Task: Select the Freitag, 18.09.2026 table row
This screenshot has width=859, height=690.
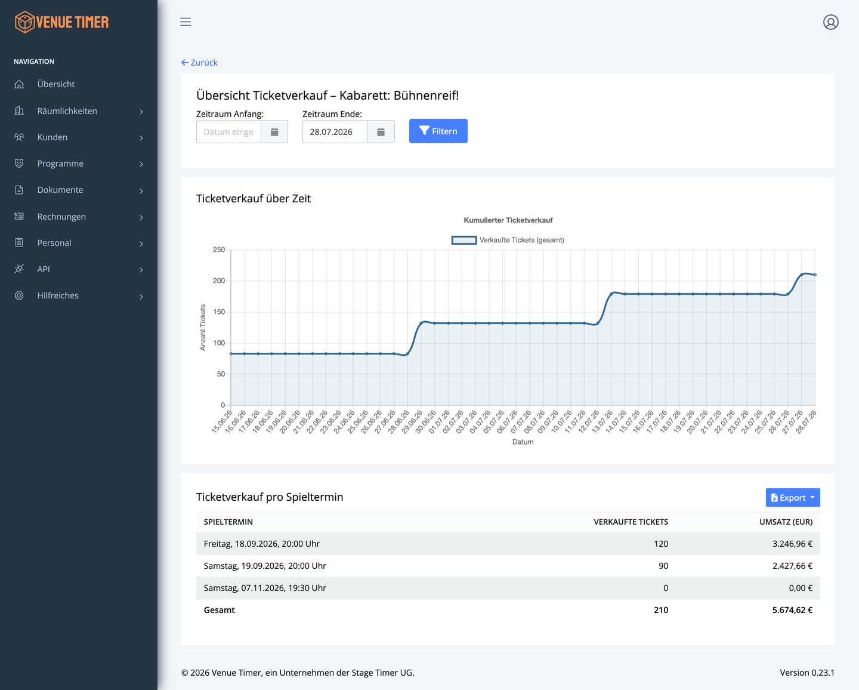Action: point(508,544)
